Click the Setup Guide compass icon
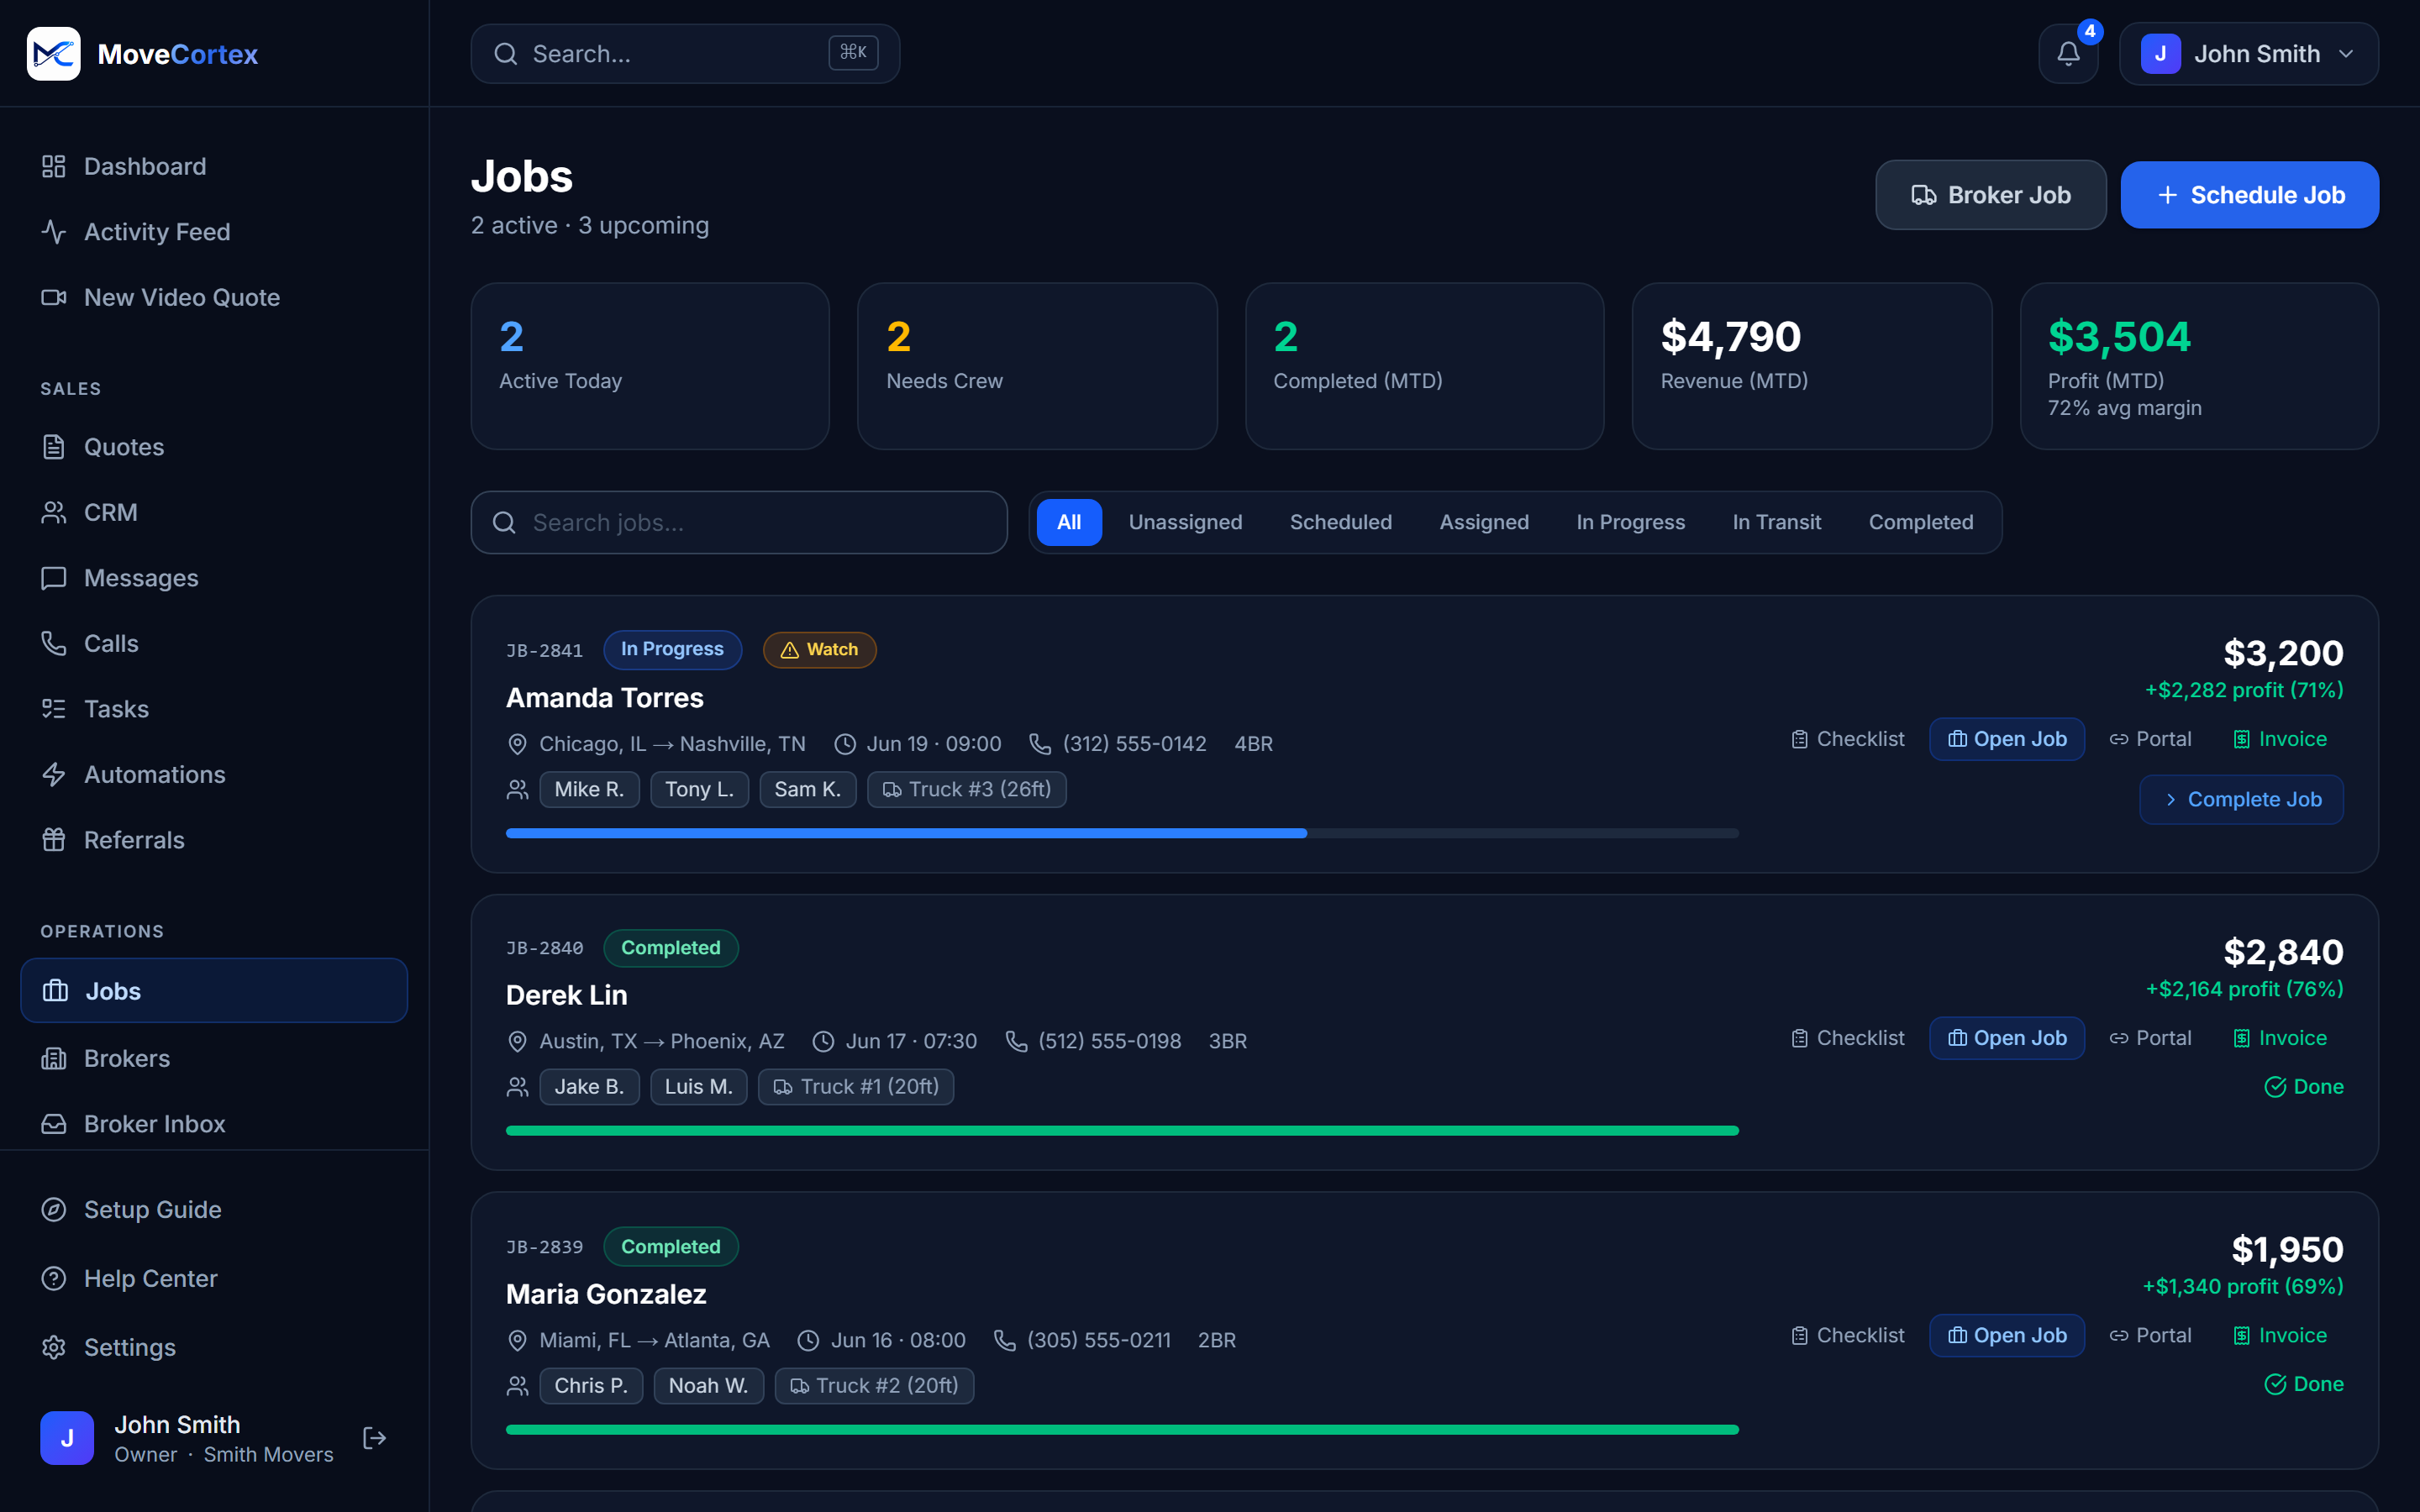Screen dimensions: 2420x1512 [x=54, y=1210]
